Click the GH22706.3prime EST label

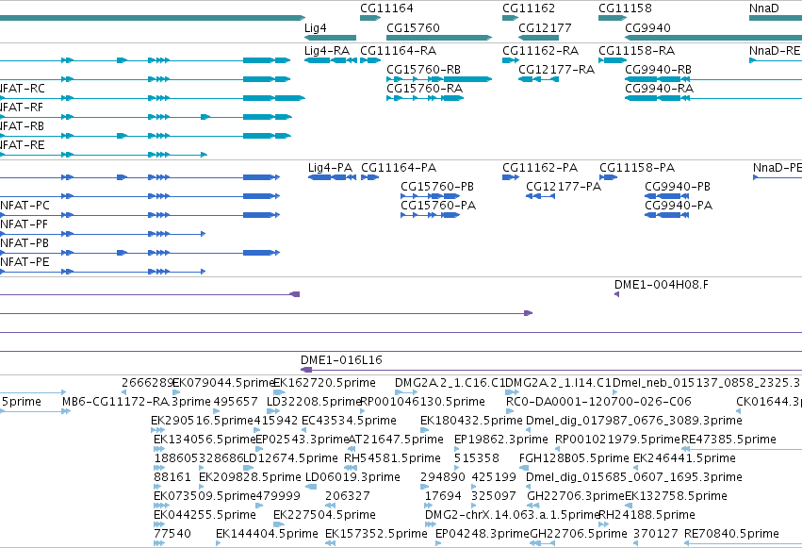576,496
